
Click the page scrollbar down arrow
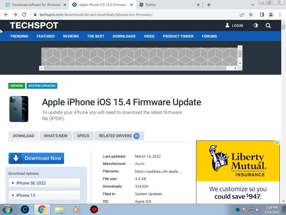(x=283, y=201)
